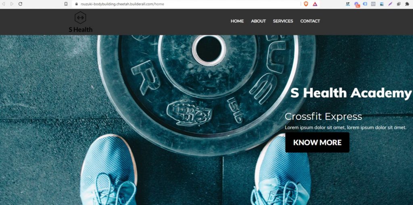413x205 pixels.
Task: Open the HOME navigation menu item
Action: click(237, 21)
